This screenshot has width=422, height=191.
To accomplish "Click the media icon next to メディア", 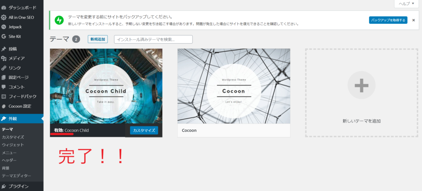I will 4,58.
